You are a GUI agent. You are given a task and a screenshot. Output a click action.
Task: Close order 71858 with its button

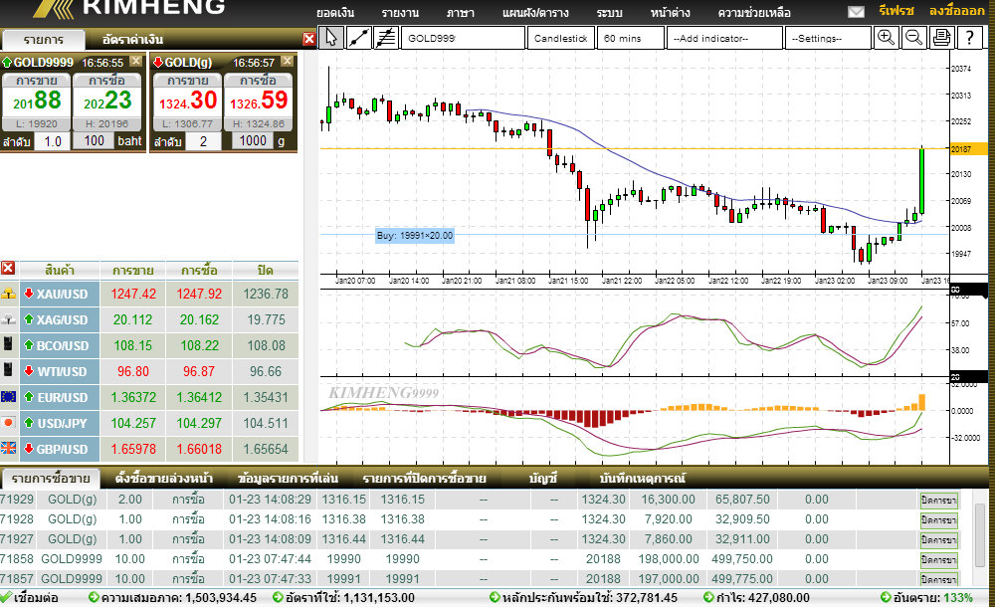938,560
